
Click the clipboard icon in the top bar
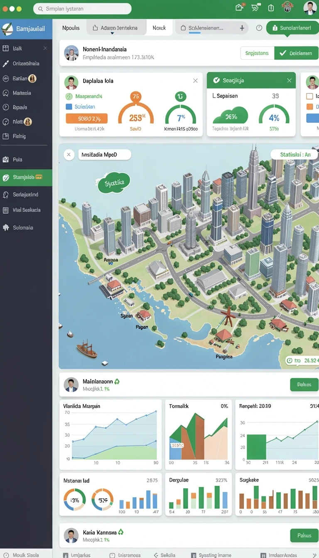point(271,7)
